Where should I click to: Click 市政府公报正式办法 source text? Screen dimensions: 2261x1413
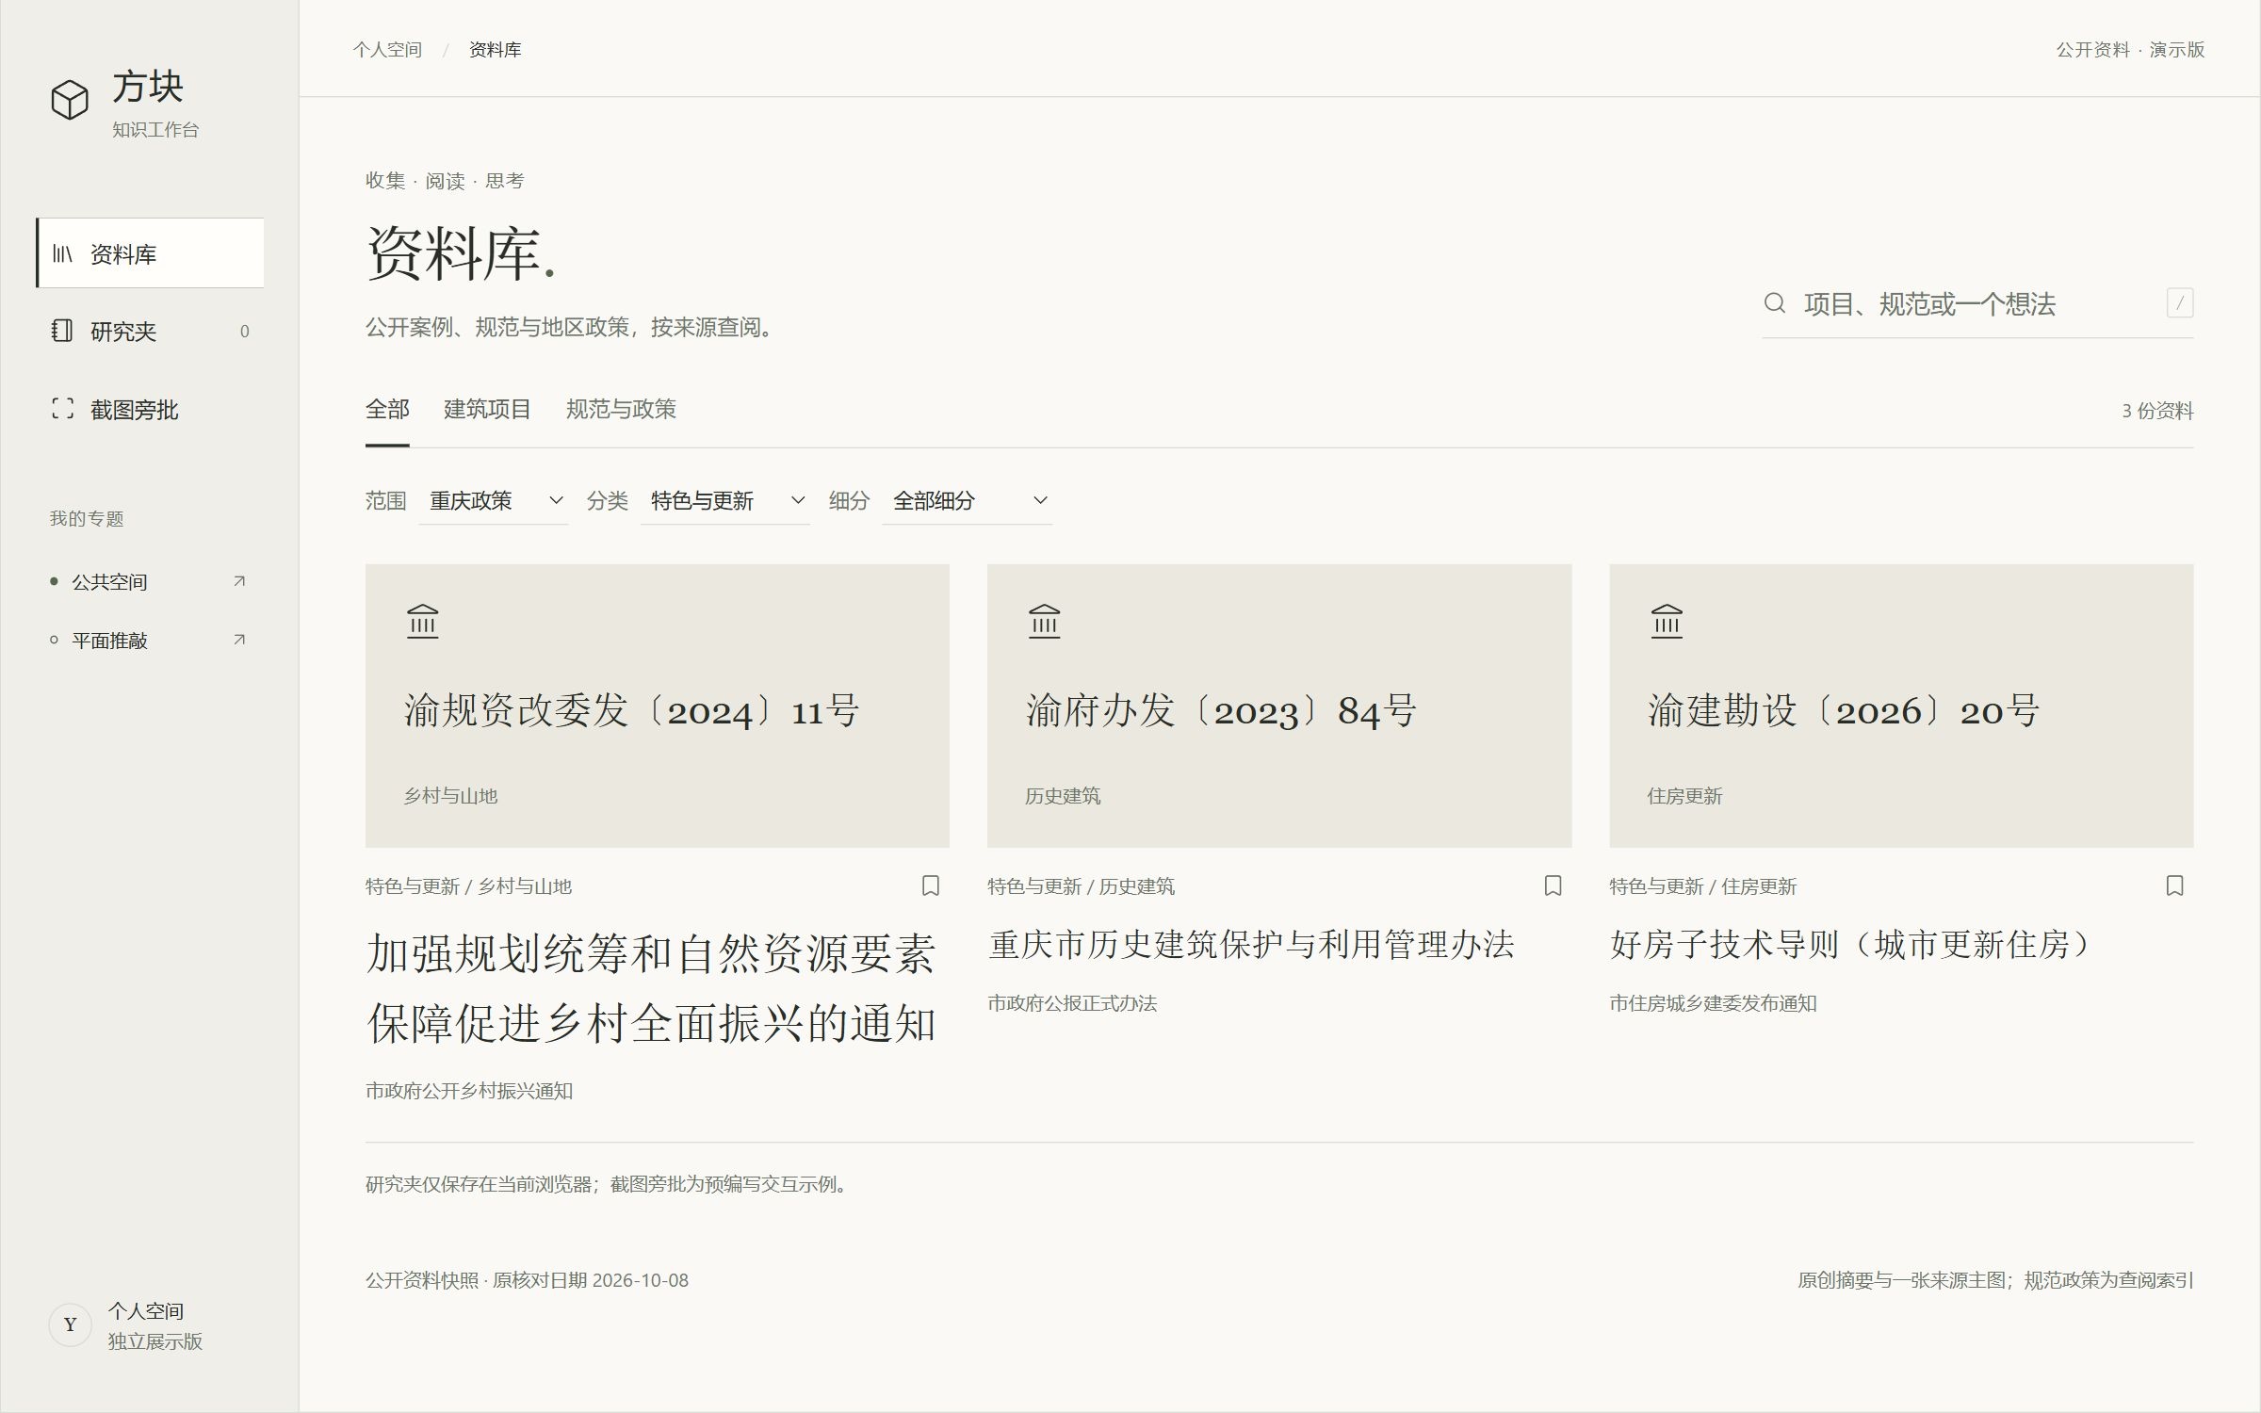[1072, 1003]
